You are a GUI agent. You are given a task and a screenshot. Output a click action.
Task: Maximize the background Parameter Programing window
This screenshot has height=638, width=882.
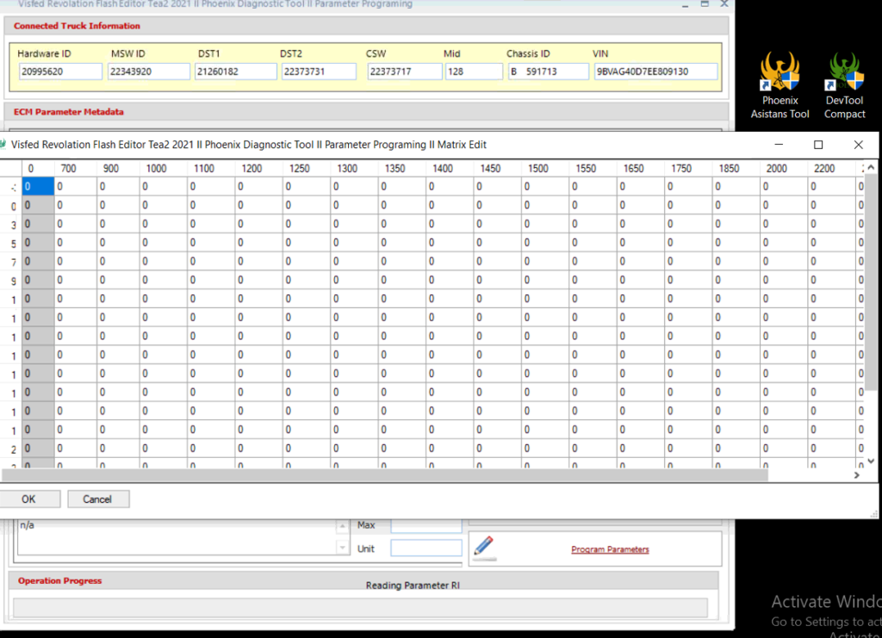coord(705,4)
